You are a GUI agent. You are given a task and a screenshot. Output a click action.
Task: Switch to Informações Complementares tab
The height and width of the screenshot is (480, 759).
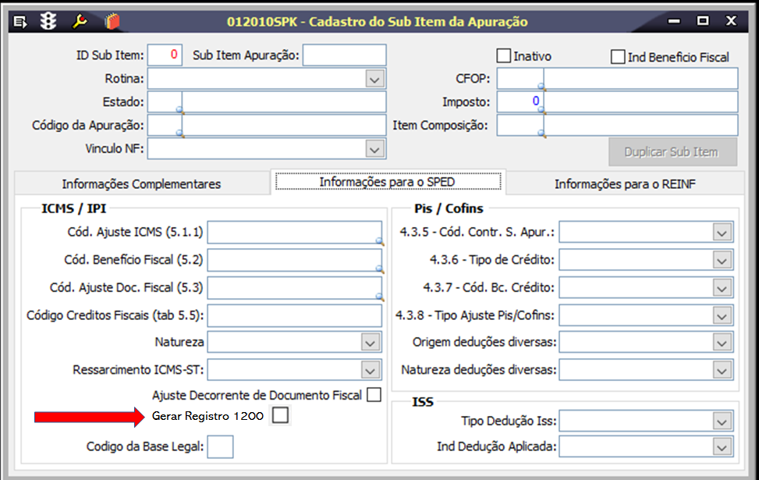click(x=141, y=184)
